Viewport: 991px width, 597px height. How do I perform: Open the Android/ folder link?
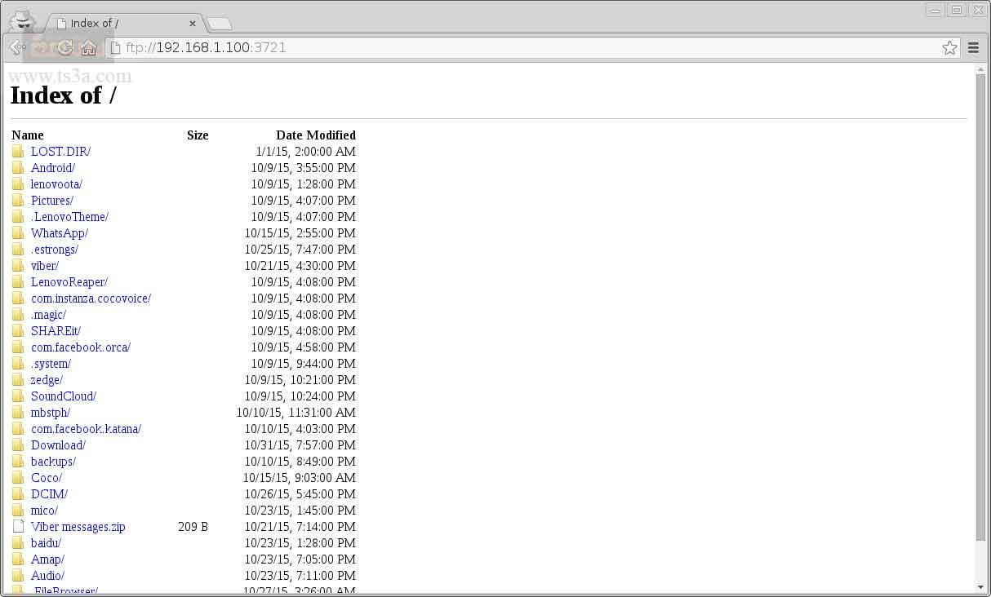pos(53,168)
